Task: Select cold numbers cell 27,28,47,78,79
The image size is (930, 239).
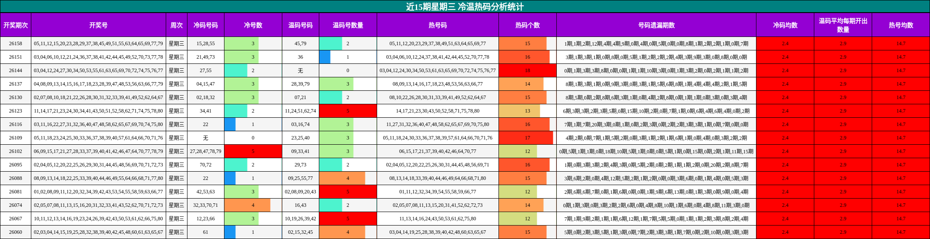Action: 206,151
